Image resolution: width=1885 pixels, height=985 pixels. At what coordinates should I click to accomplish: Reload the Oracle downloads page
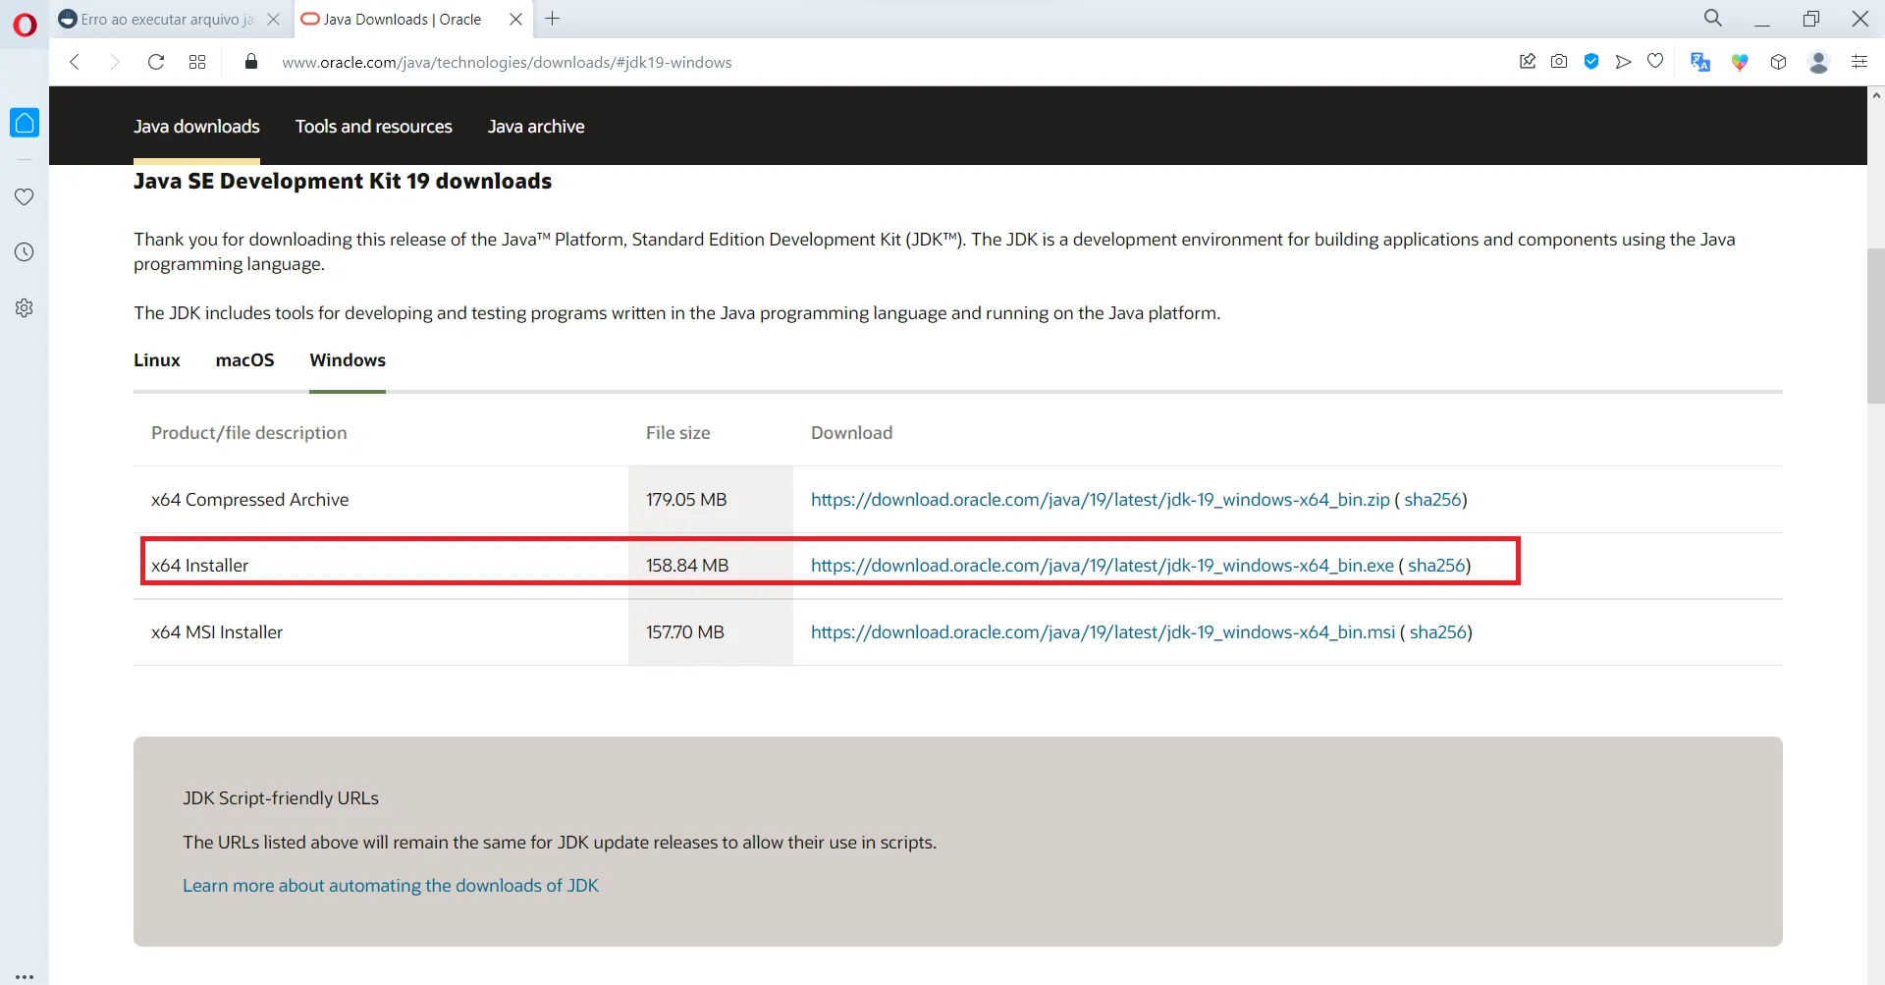coord(155,62)
